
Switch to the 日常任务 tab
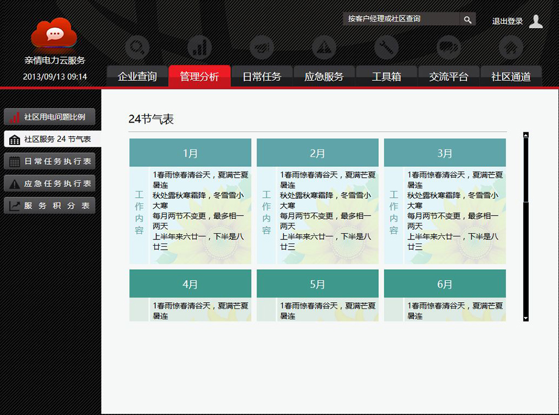click(262, 76)
